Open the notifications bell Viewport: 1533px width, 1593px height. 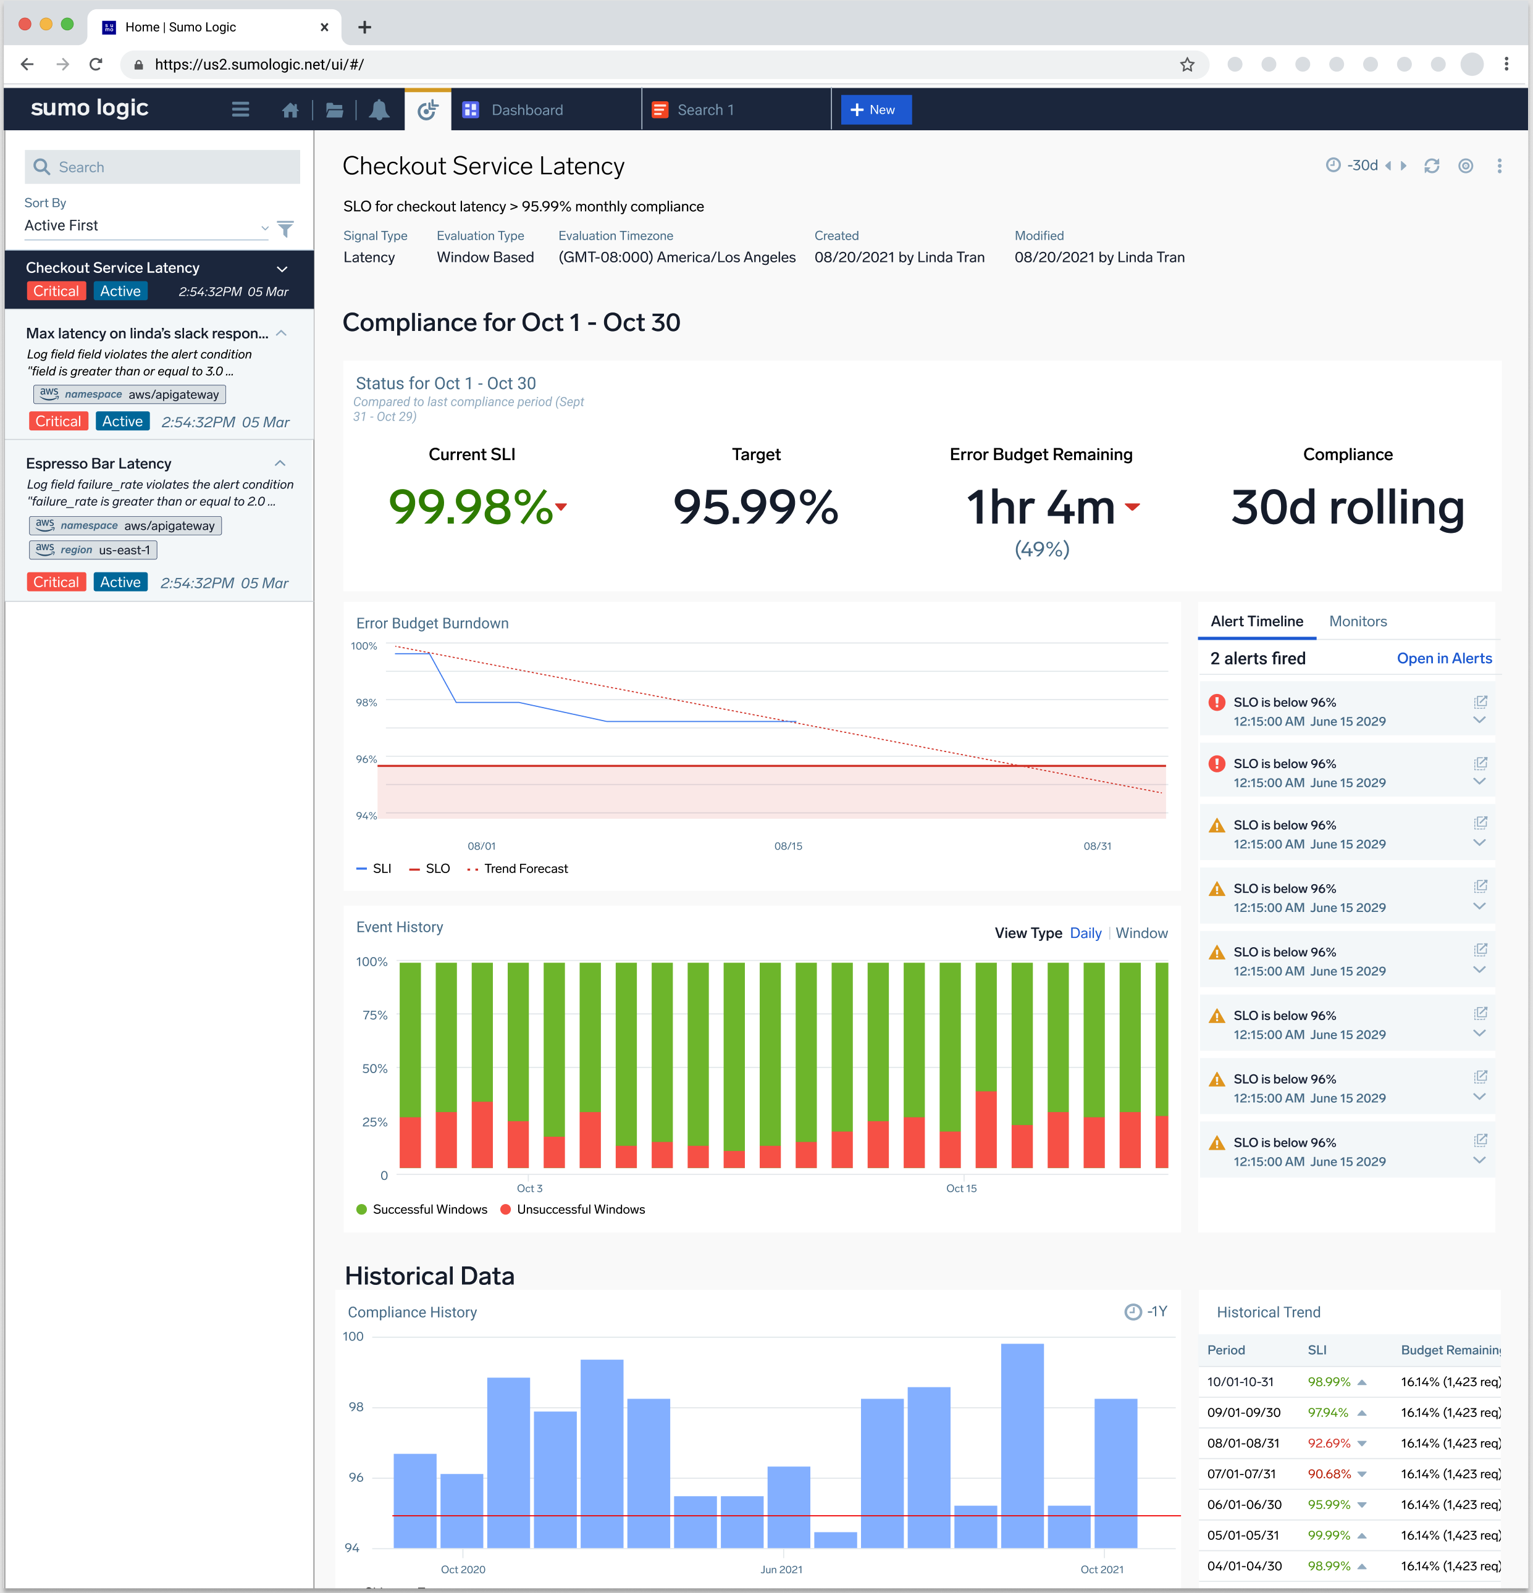pyautogui.click(x=380, y=109)
